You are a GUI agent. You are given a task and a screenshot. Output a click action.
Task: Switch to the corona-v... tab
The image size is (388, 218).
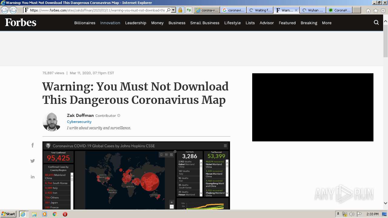[x=207, y=10]
